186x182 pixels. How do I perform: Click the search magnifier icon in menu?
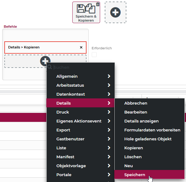(x=50, y=67)
